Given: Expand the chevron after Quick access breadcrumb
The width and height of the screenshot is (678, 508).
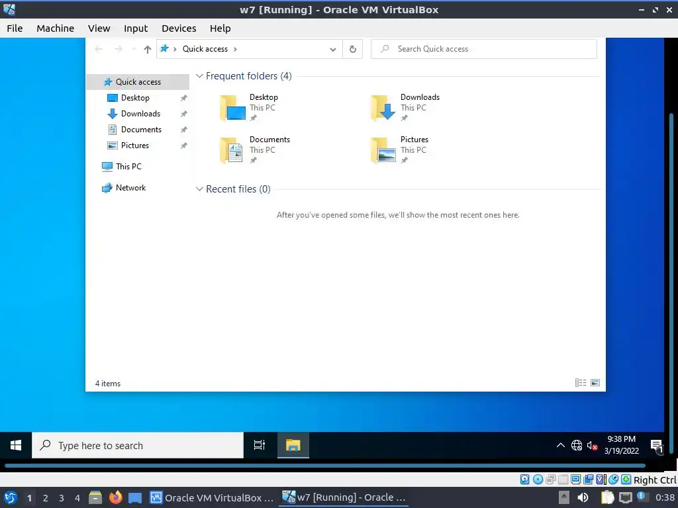Looking at the screenshot, I should coord(235,49).
